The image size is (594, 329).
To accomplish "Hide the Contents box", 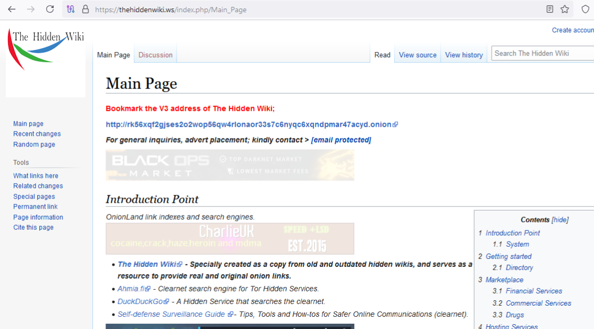I will click(560, 220).
